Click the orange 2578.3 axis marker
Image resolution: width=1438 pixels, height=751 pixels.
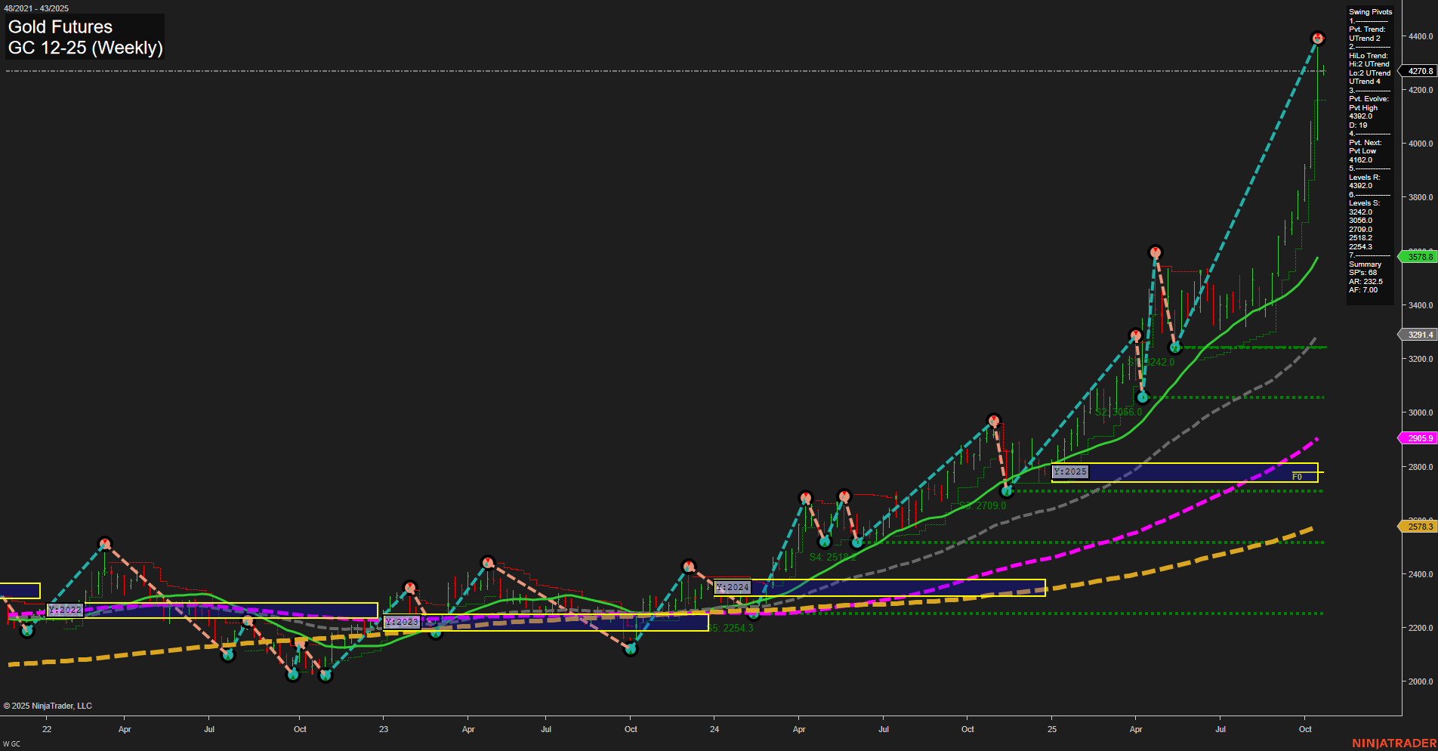pyautogui.click(x=1419, y=526)
